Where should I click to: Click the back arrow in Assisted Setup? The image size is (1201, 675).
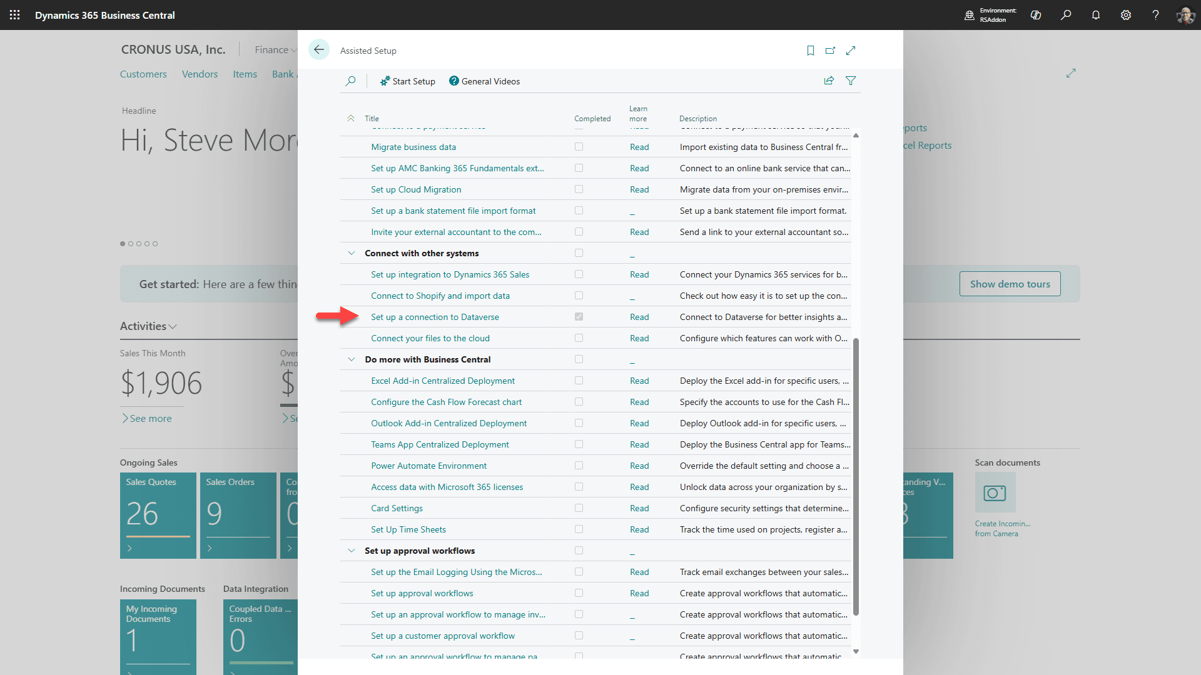point(319,50)
